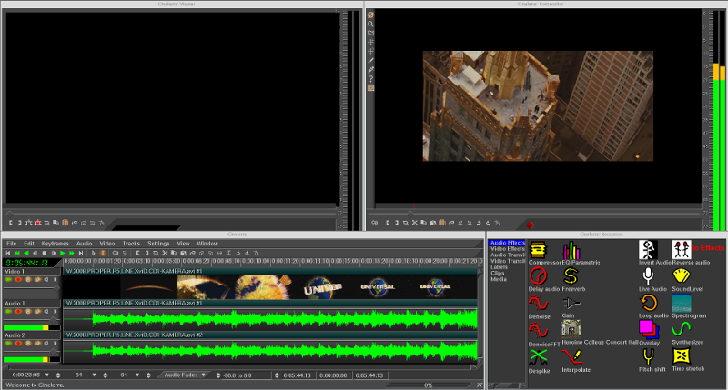The height and width of the screenshot is (390, 728).
Task: Open Clips folder in Resources
Action: [497, 273]
